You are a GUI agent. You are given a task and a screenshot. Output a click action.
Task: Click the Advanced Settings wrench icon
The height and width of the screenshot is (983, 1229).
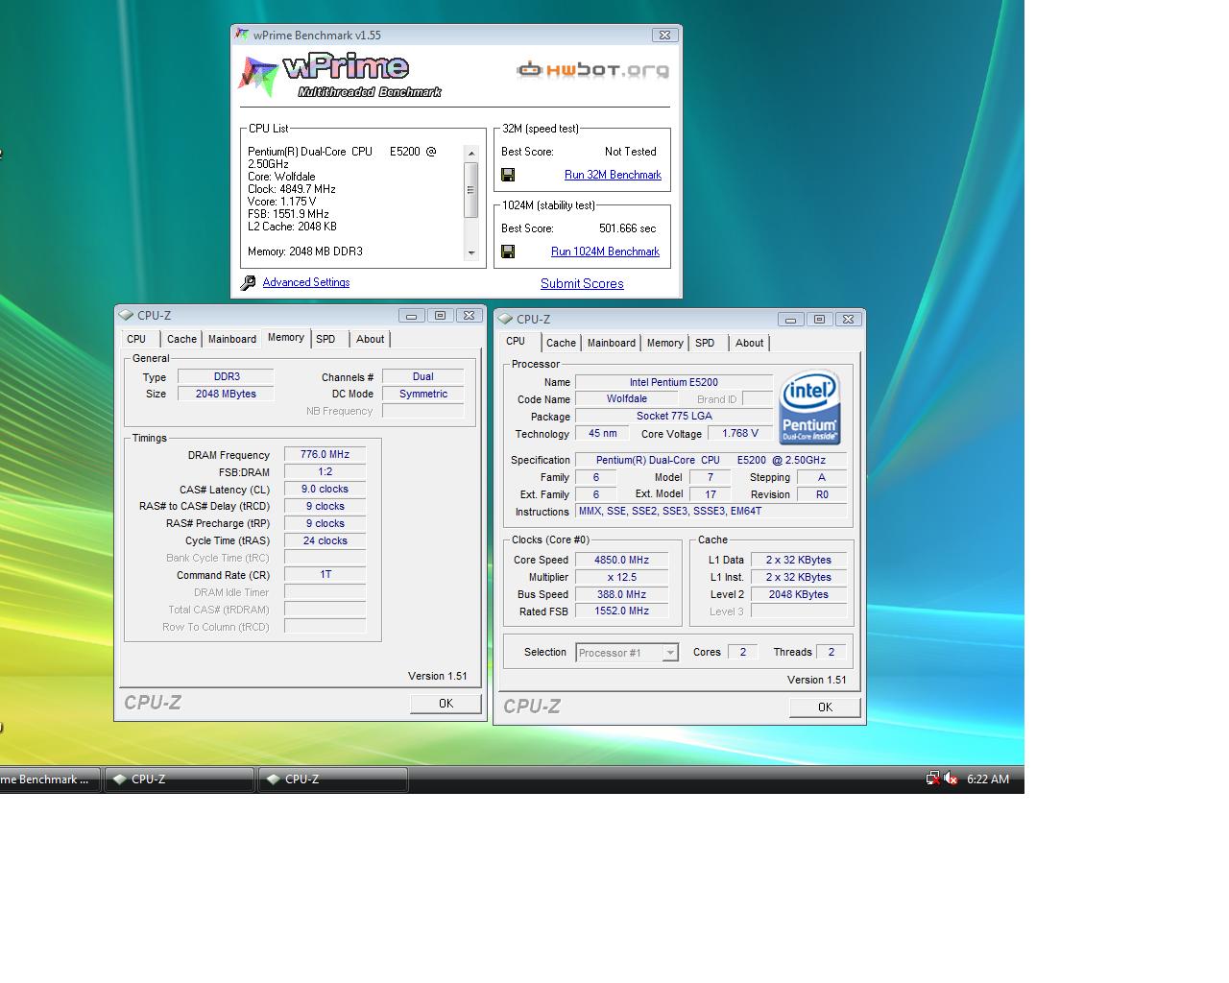[248, 283]
